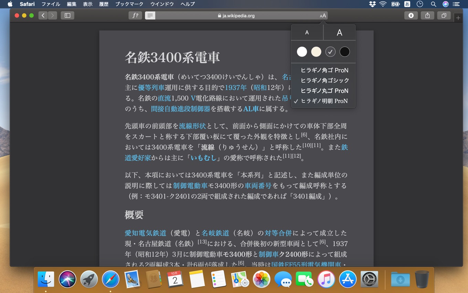468x293 pixels.
Task: Open the Dropbox menu bar icon
Action: [x=372, y=4]
